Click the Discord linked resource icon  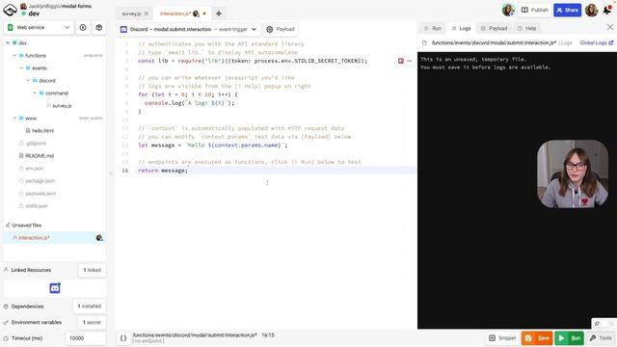[x=55, y=288]
